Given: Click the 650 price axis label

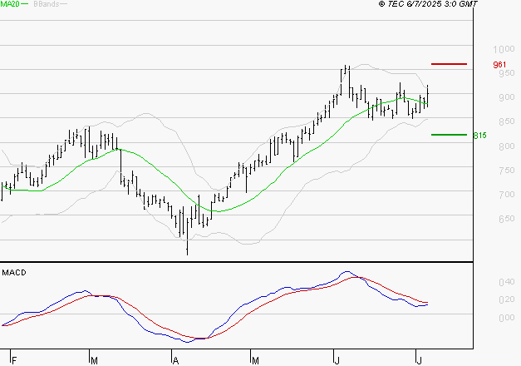Looking at the screenshot, I should (x=507, y=219).
